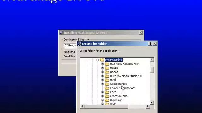
Task: Collapse the Program Files tree node
Action: click(98, 60)
